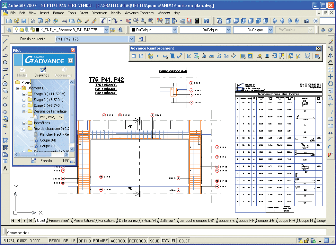
Task: Click the Print (plot) icon
Action: pyautogui.click(x=33, y=21)
